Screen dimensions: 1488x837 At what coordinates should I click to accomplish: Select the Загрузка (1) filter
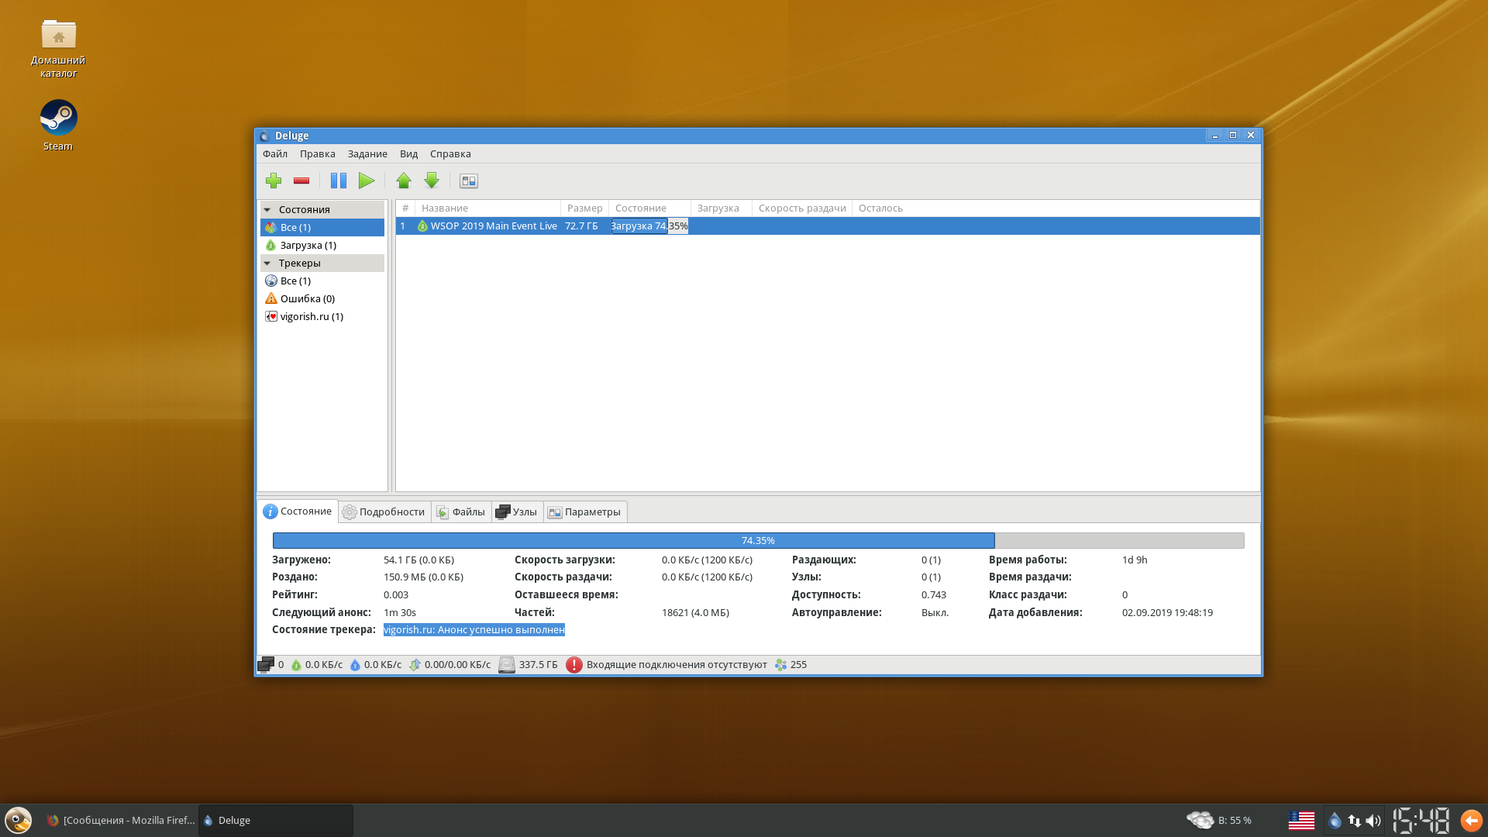tap(308, 245)
